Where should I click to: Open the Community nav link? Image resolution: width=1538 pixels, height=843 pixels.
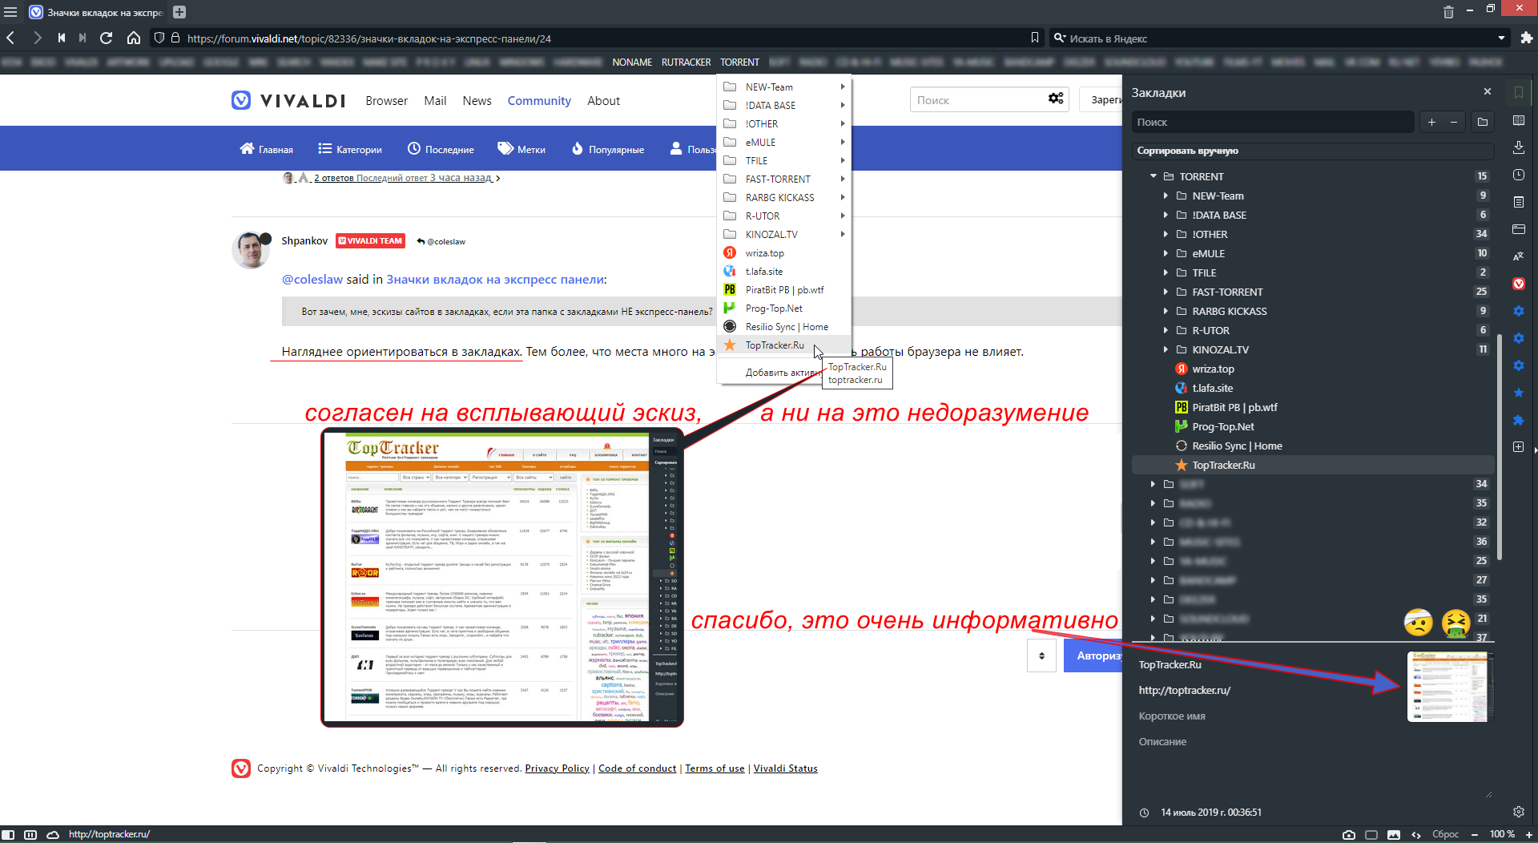(539, 101)
